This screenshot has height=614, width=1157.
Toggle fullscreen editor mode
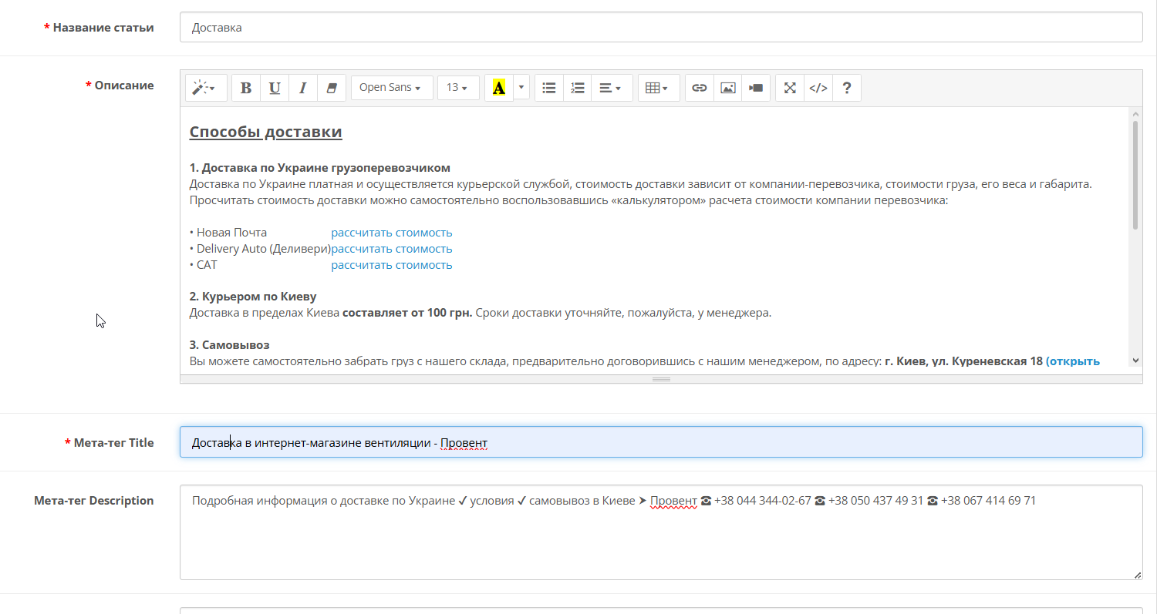[x=790, y=88]
